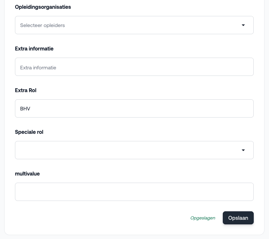Select the Extra Rol label
This screenshot has width=269, height=239.
tap(26, 90)
